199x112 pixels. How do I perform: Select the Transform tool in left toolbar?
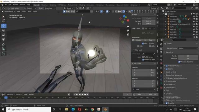tap(3, 39)
